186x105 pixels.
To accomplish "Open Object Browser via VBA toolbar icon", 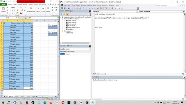I will point(106,8).
